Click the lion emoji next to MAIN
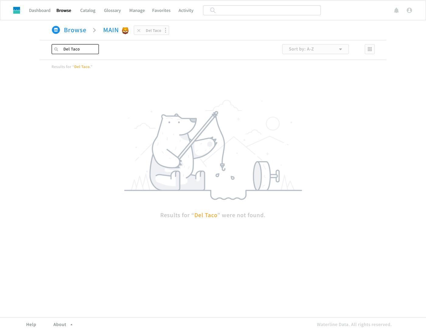 (125, 30)
